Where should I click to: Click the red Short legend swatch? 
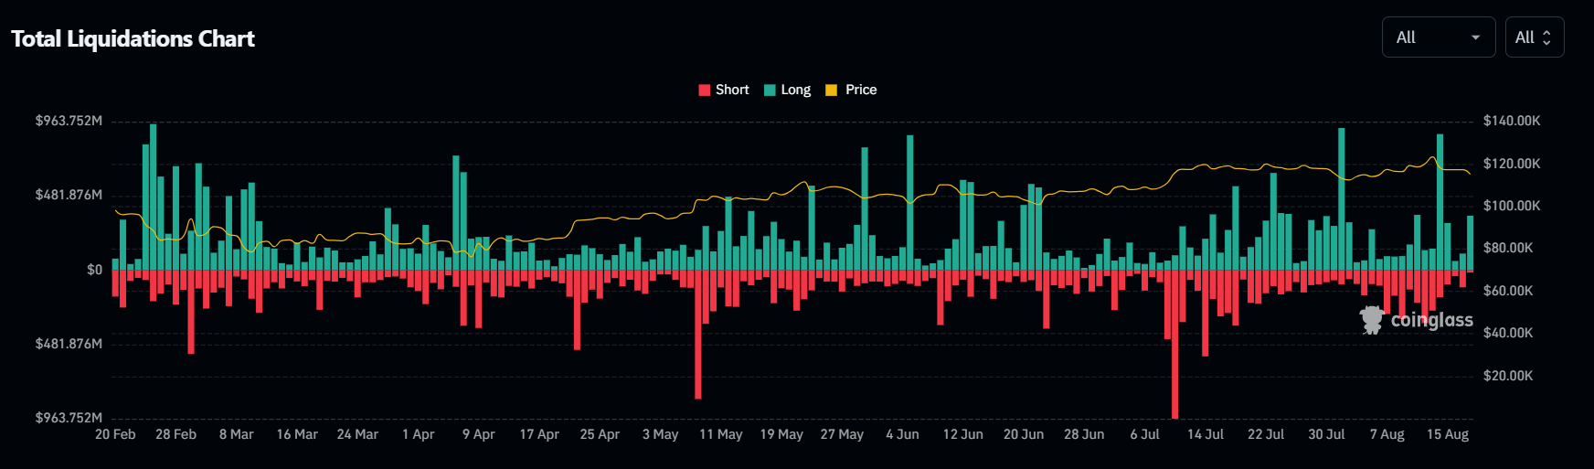coord(704,90)
